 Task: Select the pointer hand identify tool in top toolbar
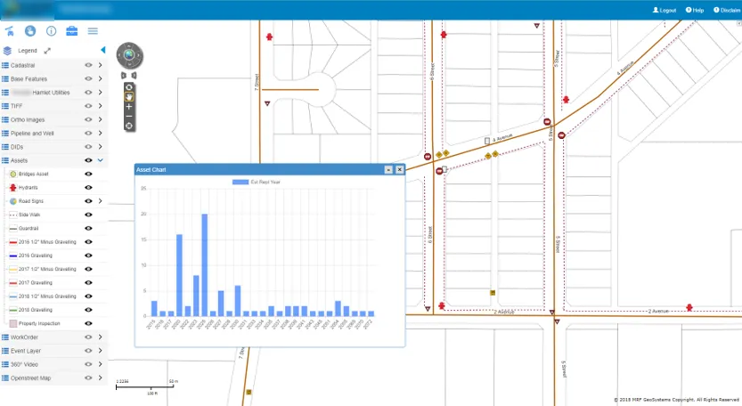[30, 31]
